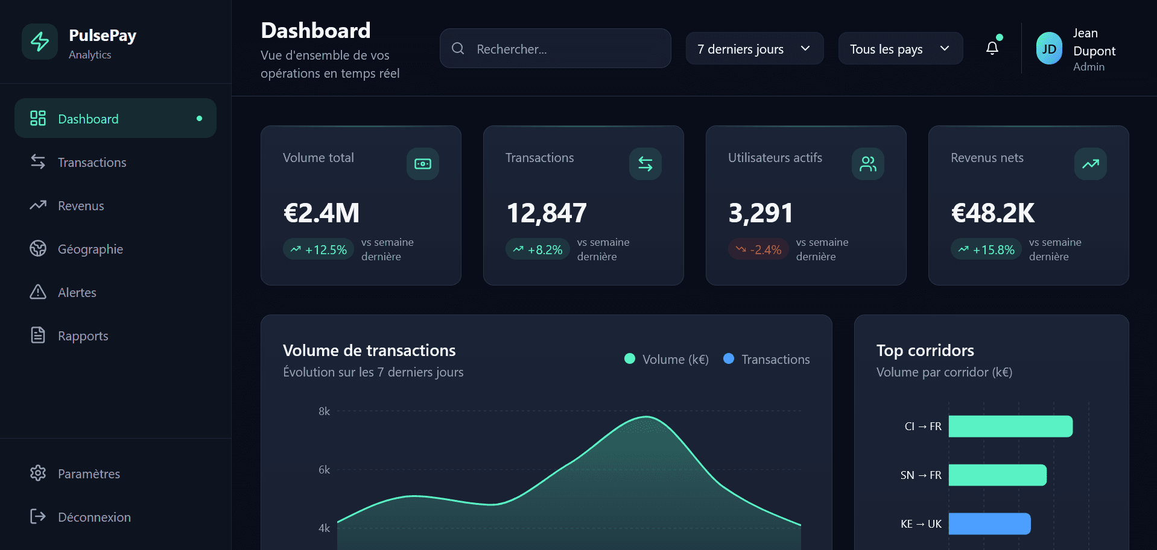The image size is (1157, 550).
Task: Click the Rapports document icon
Action: pos(38,335)
